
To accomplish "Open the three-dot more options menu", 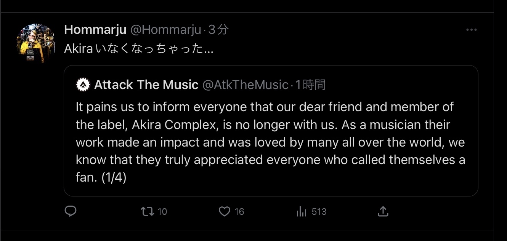I will click(x=472, y=30).
